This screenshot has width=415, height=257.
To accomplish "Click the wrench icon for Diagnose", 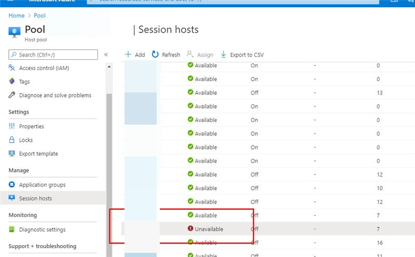I will [11, 95].
